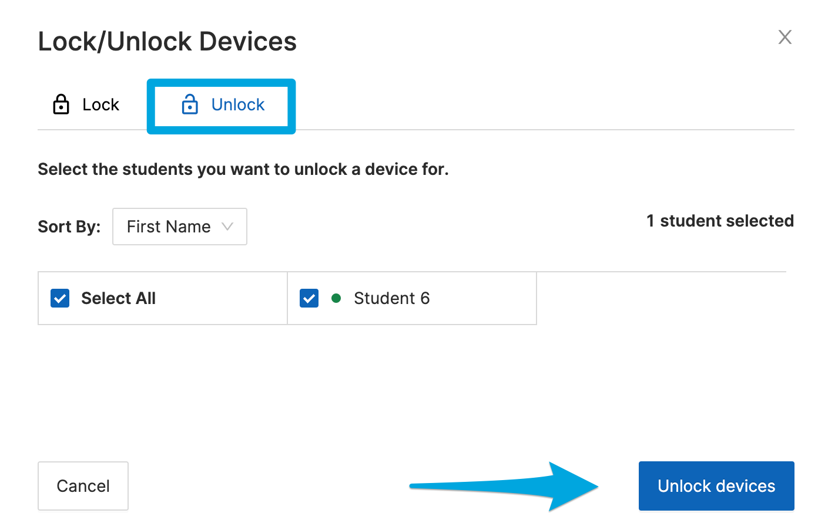Click the Cancel button
This screenshot has height=520, width=818.
(x=83, y=486)
